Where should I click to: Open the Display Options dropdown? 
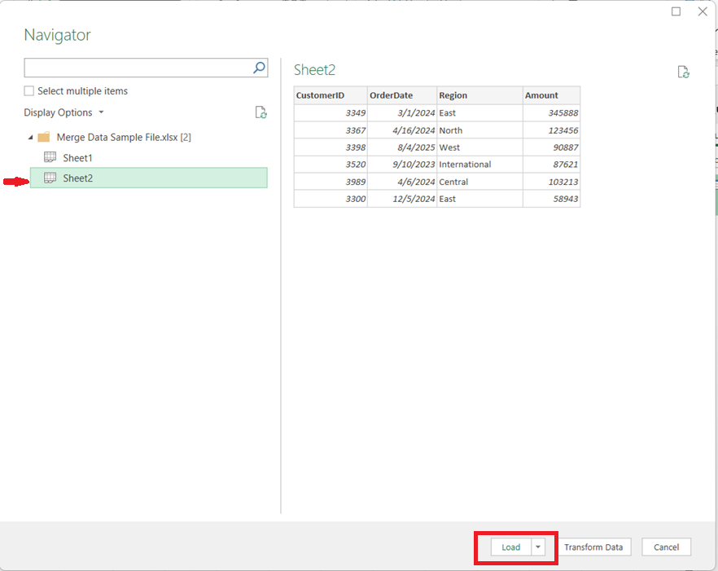click(x=63, y=112)
